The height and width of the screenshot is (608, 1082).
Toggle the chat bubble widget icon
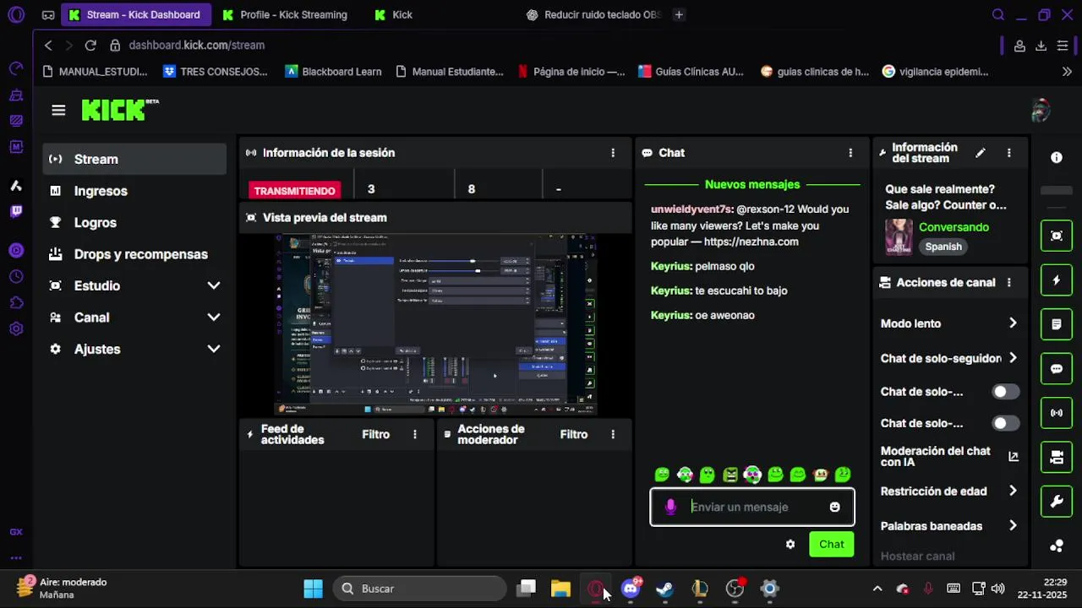click(x=1057, y=369)
